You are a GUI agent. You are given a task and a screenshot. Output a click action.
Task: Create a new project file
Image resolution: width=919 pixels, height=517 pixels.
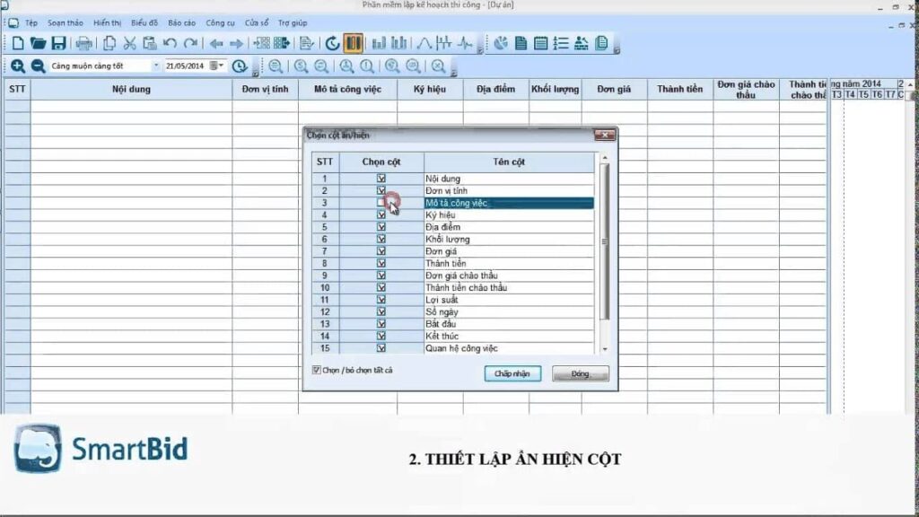click(18, 43)
